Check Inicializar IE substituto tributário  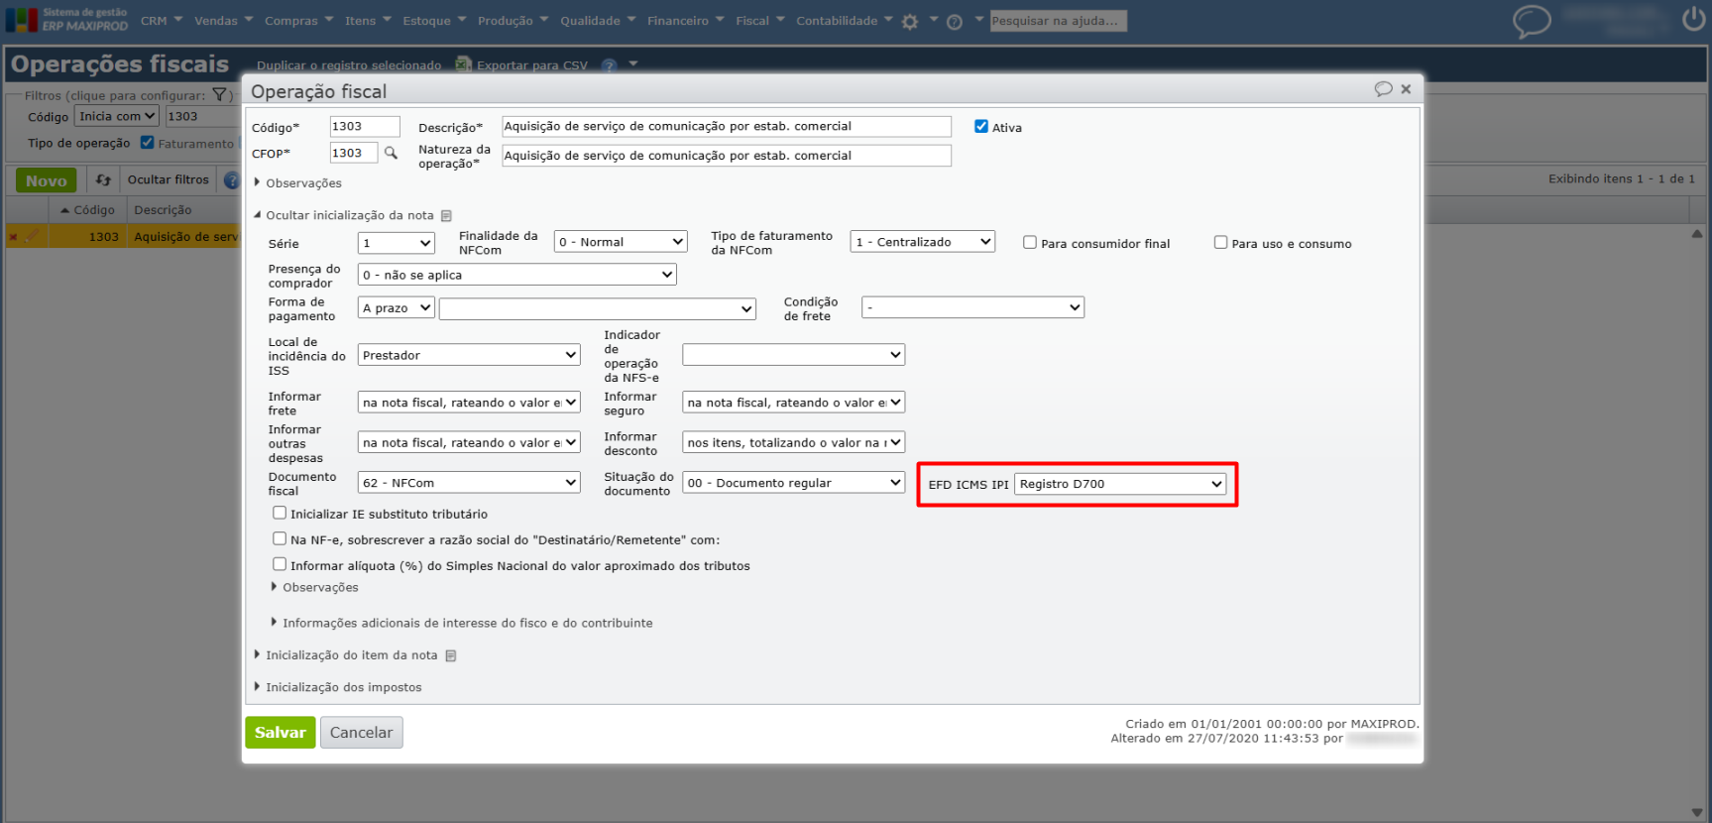[x=280, y=514]
